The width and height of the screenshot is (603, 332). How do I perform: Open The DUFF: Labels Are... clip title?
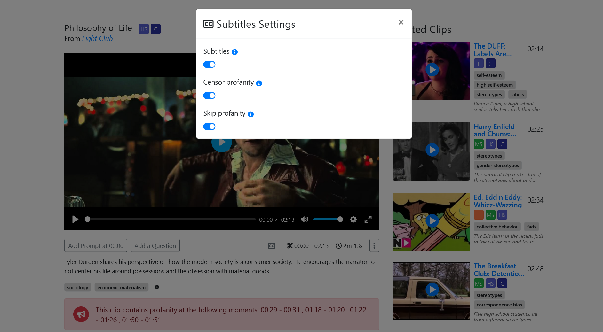coord(493,50)
